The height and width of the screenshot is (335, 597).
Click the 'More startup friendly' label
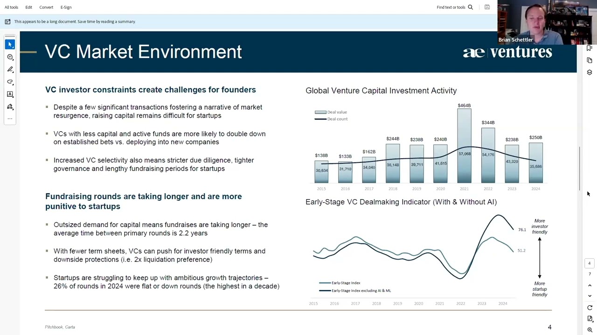pyautogui.click(x=540, y=289)
